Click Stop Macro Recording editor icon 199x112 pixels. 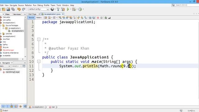tap(101, 18)
